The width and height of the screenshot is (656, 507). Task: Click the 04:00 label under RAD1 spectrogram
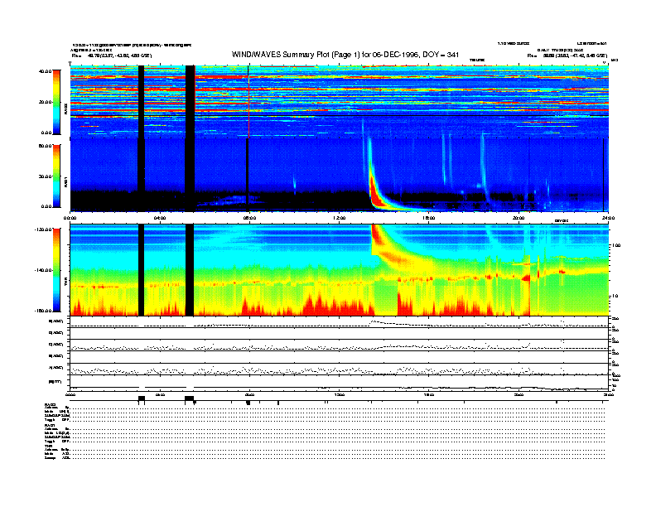[x=160, y=218]
